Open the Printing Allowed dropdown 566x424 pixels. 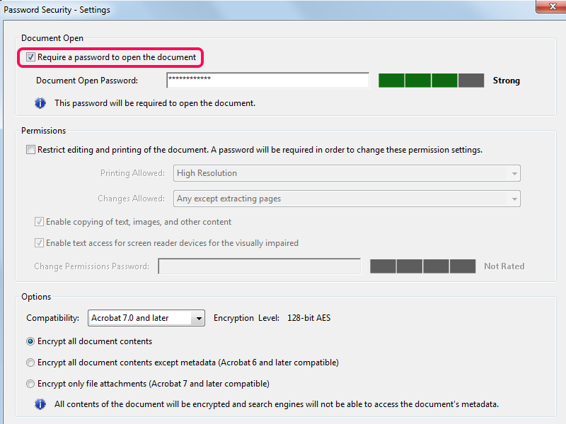347,173
